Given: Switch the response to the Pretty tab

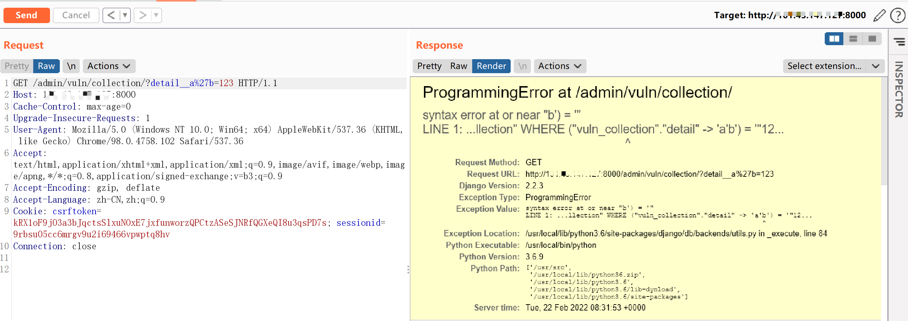Looking at the screenshot, I should click(429, 66).
